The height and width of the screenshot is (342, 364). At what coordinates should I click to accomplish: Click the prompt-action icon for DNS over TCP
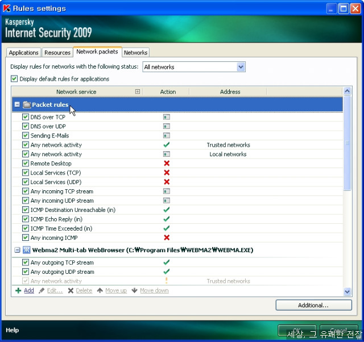[x=167, y=117]
